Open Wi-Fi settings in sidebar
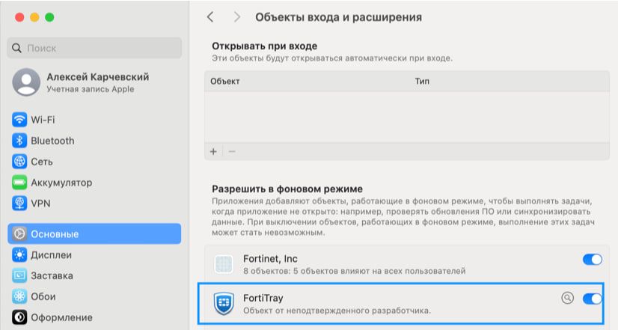The image size is (618, 330). (x=43, y=120)
